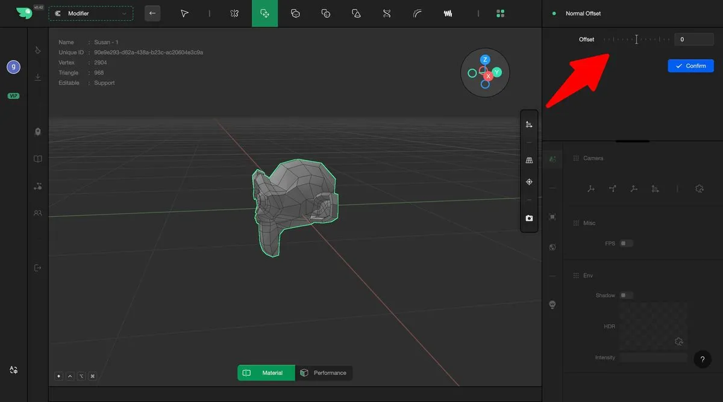Click the Z axis on orientation gizmo

click(485, 60)
